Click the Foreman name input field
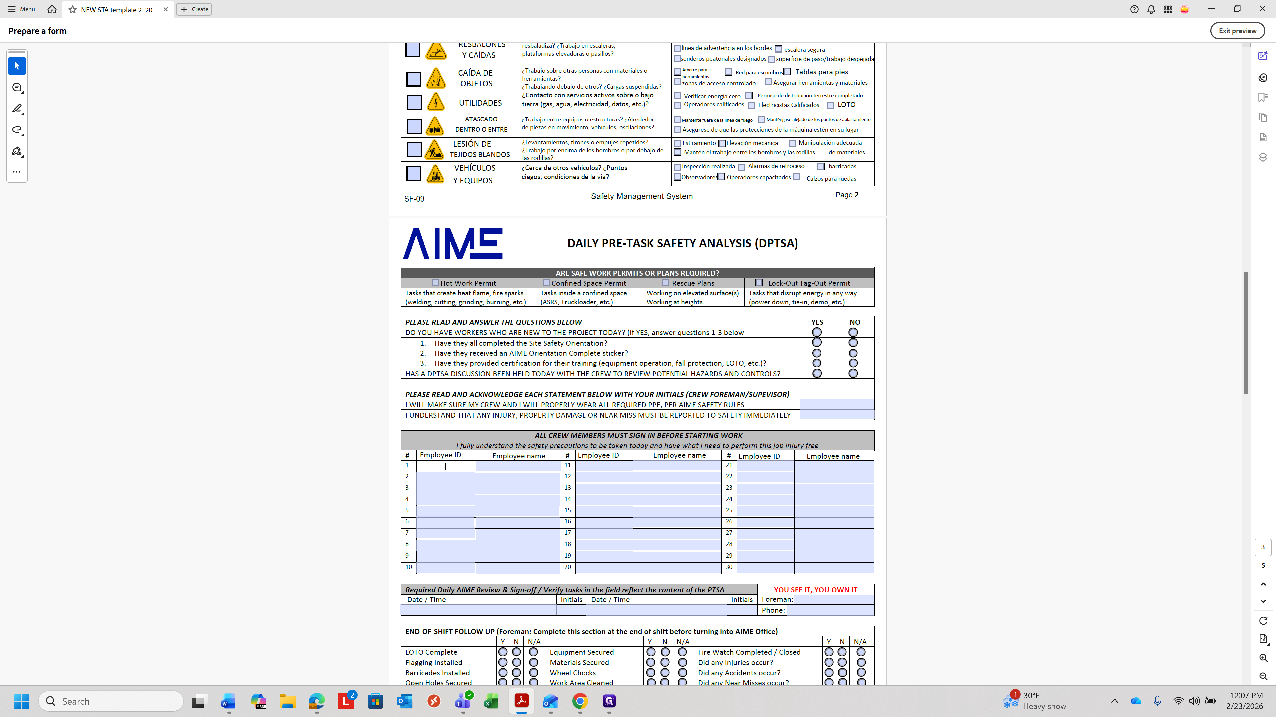Image resolution: width=1276 pixels, height=717 pixels. point(834,599)
